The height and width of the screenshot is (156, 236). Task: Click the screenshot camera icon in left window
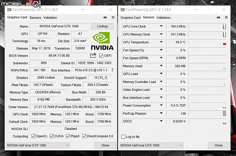pos(105,17)
